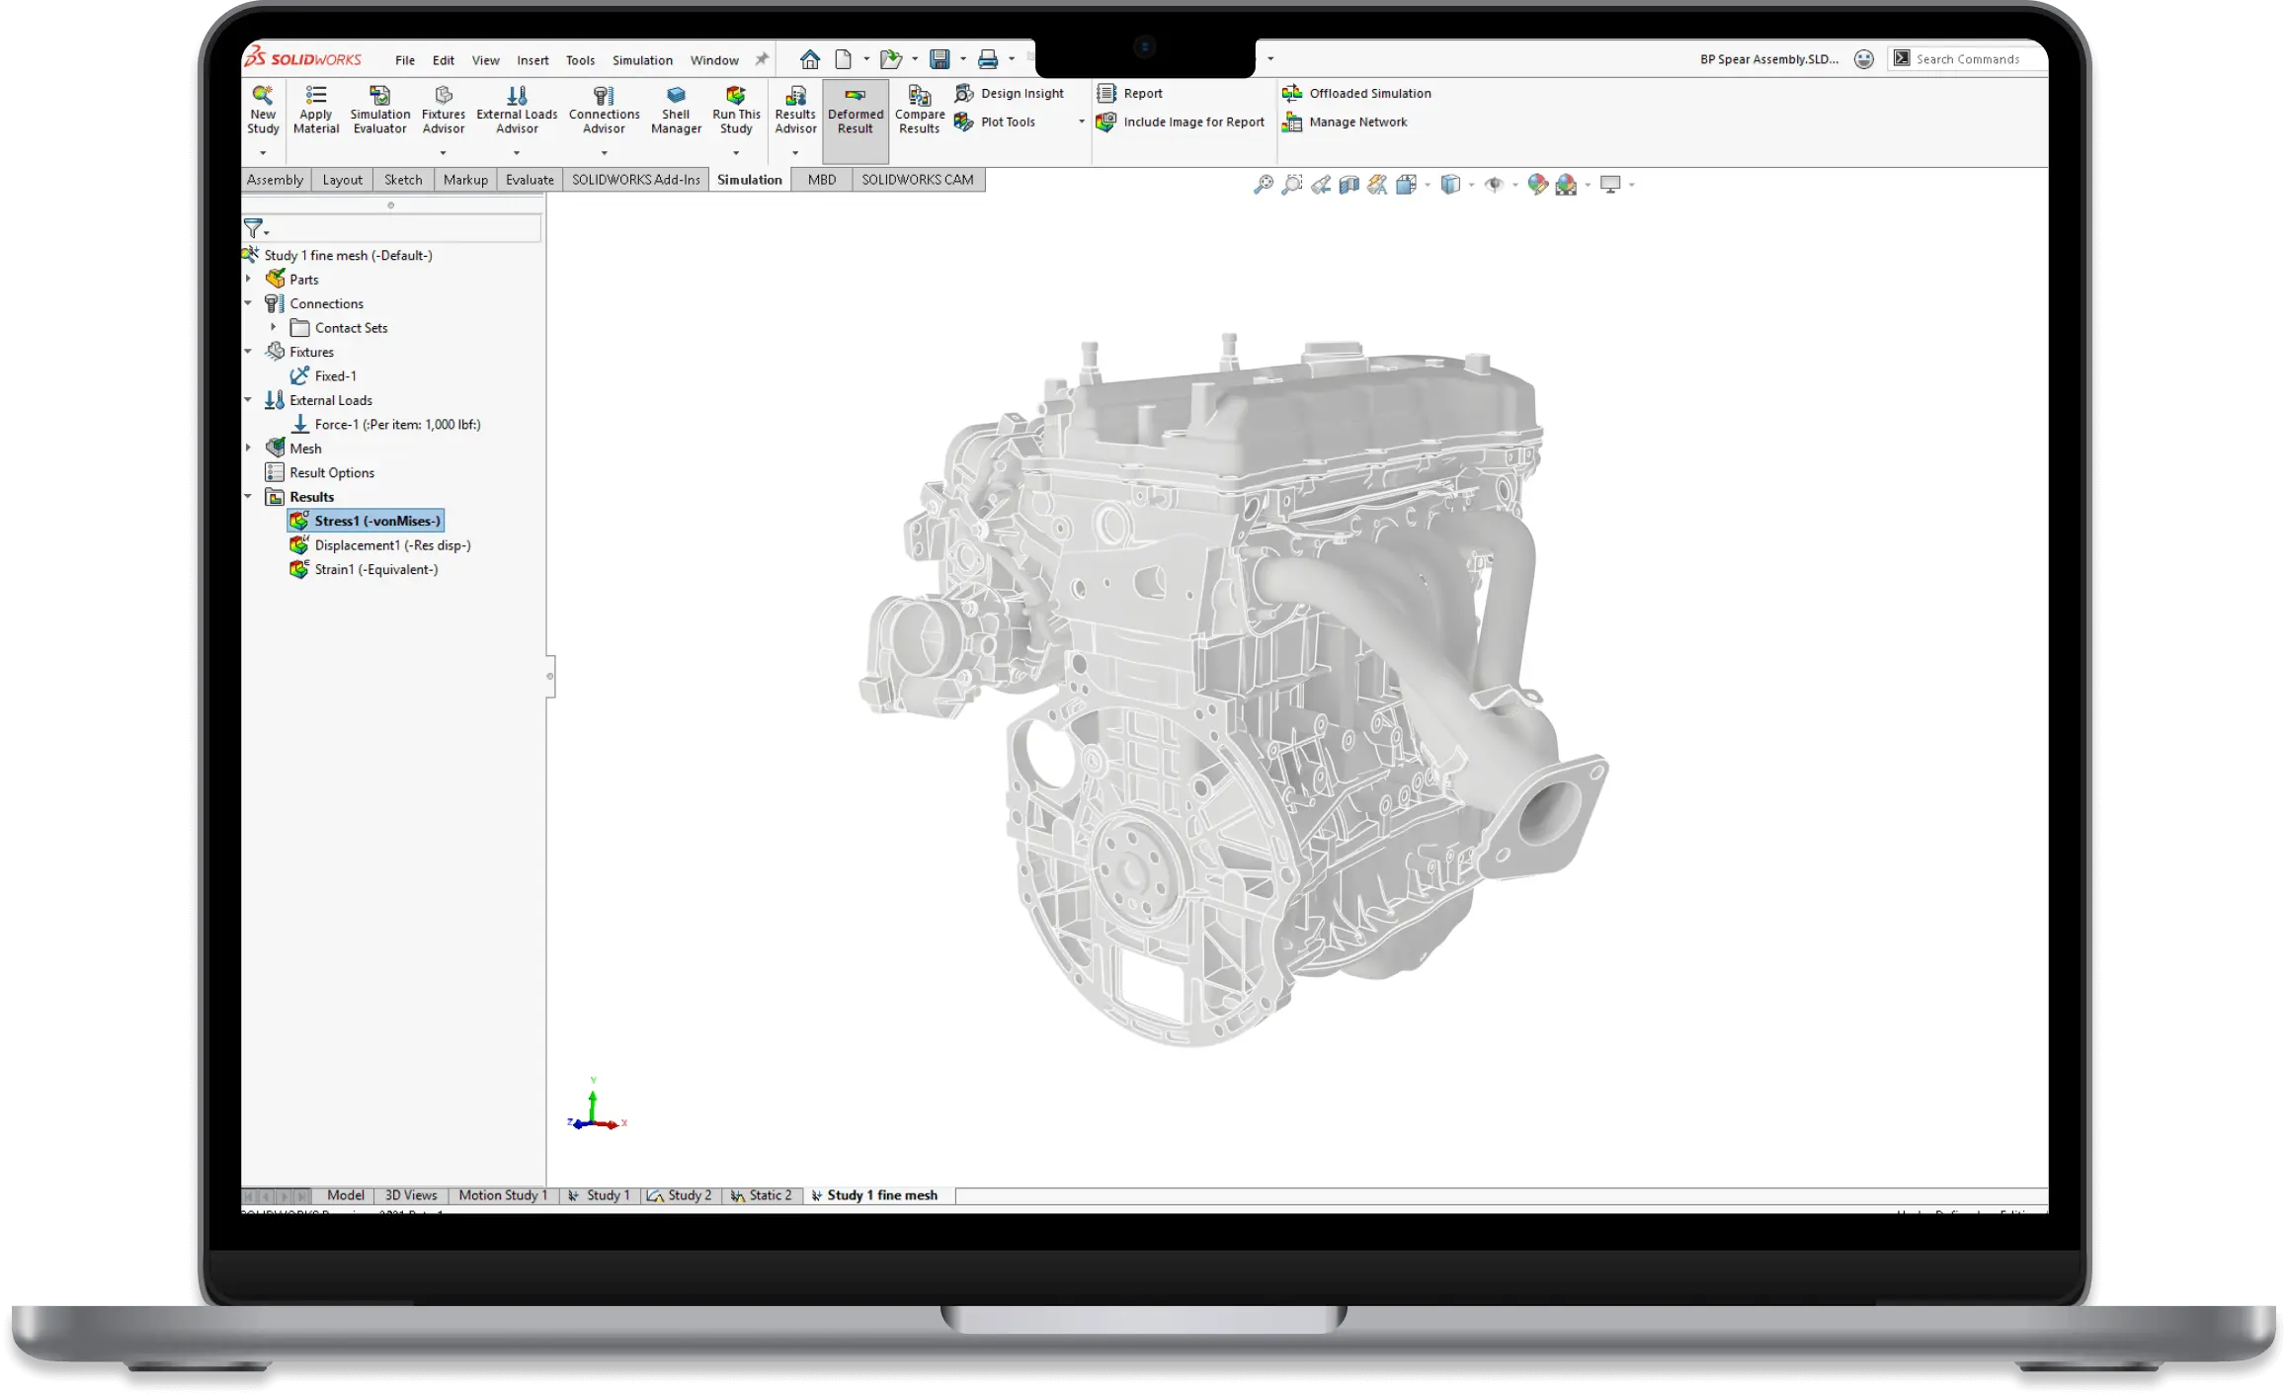Screen dimensions: 2288x1396
Task: Create a new document with the New icon
Action: coord(843,59)
